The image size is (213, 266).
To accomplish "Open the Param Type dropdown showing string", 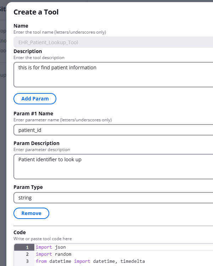I will pos(113,198).
